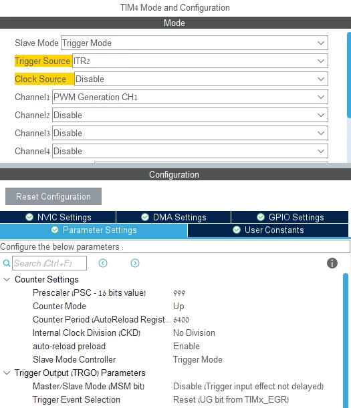Go to previous search result arrow
The height and width of the screenshot is (408, 351).
coord(103,263)
